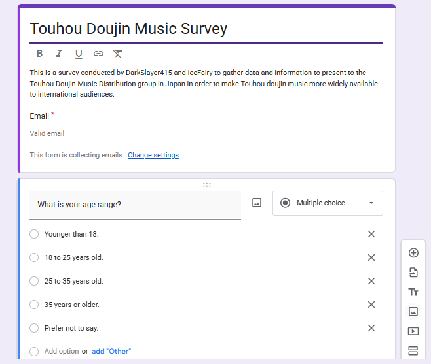Add "Other" option to question
Viewport: 431px width, 364px height.
[111, 351]
